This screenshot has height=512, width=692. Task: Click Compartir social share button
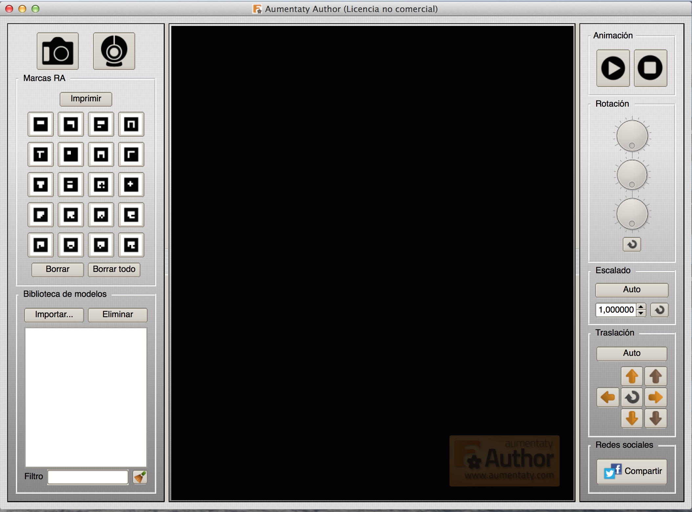632,471
